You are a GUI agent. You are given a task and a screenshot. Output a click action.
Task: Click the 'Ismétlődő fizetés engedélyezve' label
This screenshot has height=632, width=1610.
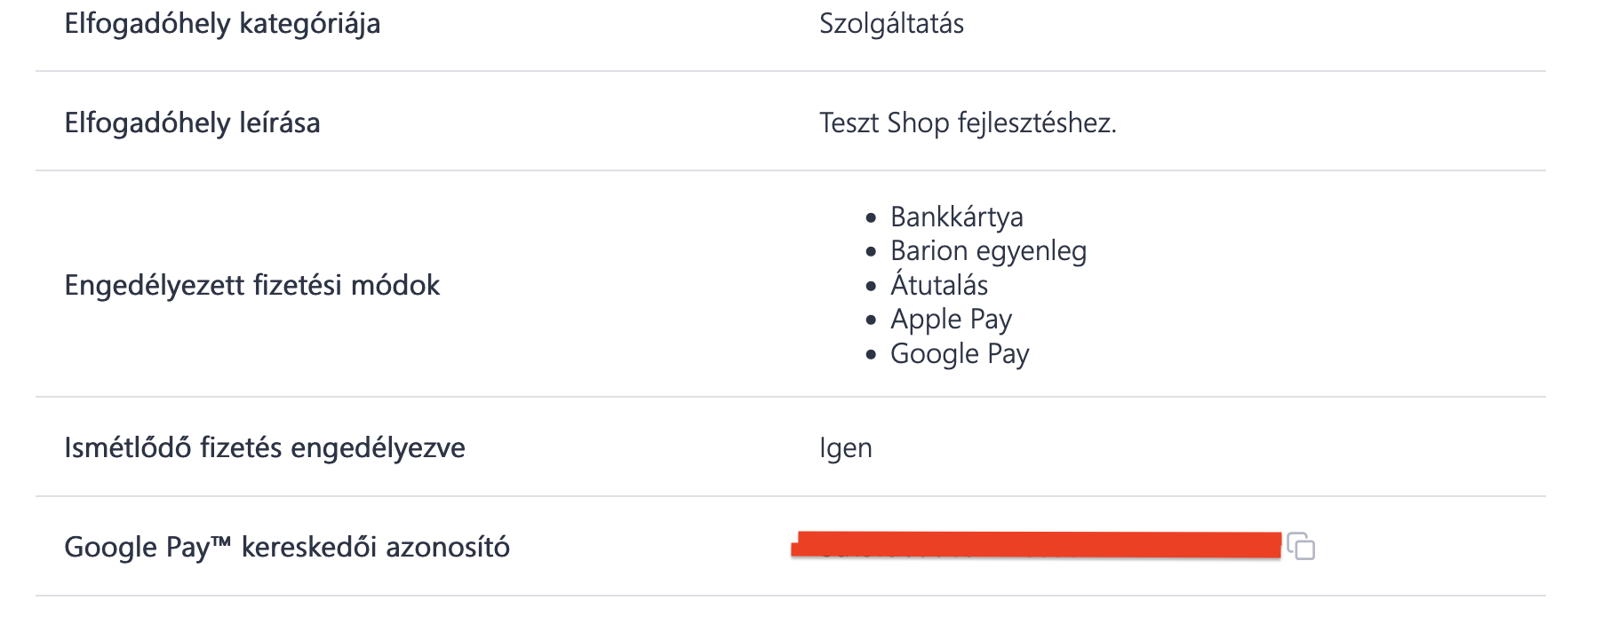[265, 449]
